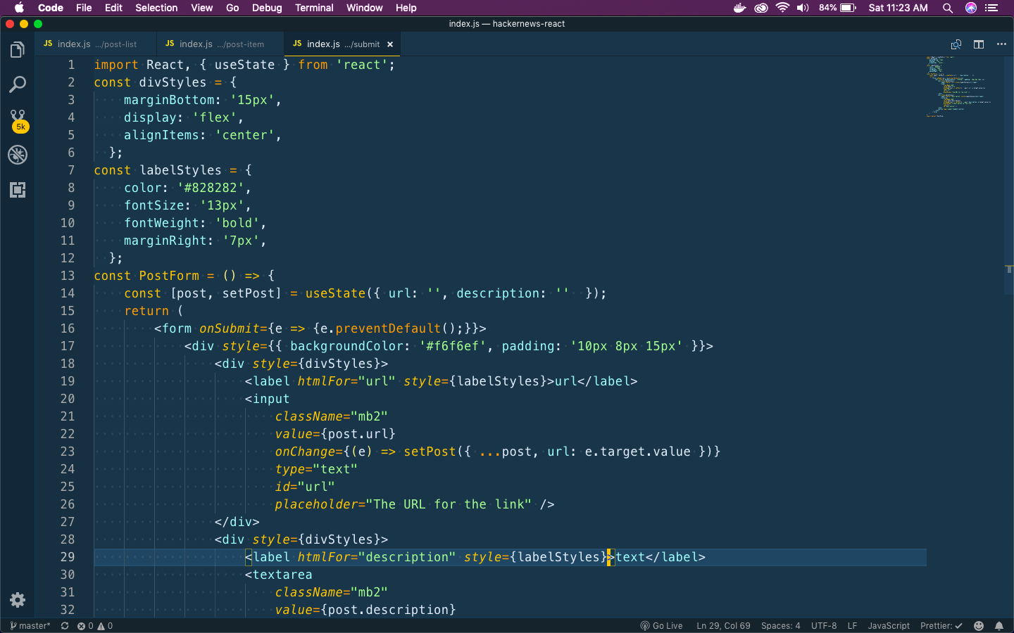Viewport: 1014px width, 633px height.
Task: Change end of line sequence LF
Action: [852, 625]
